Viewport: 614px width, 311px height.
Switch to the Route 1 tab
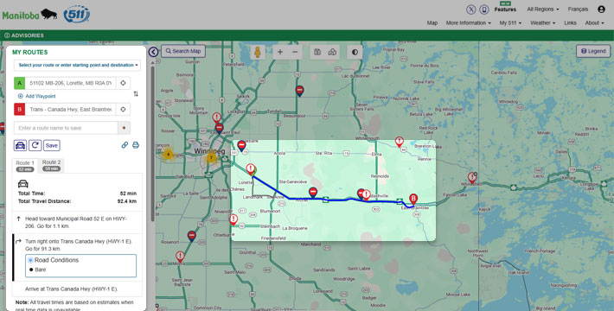click(25, 166)
